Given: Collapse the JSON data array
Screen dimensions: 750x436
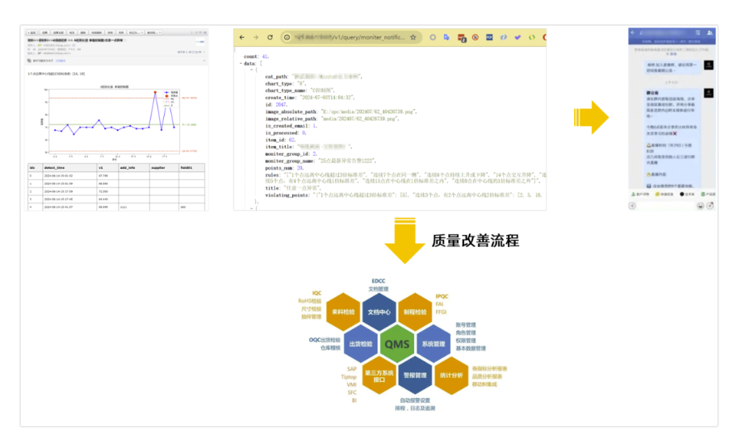Looking at the screenshot, I should (x=240, y=62).
